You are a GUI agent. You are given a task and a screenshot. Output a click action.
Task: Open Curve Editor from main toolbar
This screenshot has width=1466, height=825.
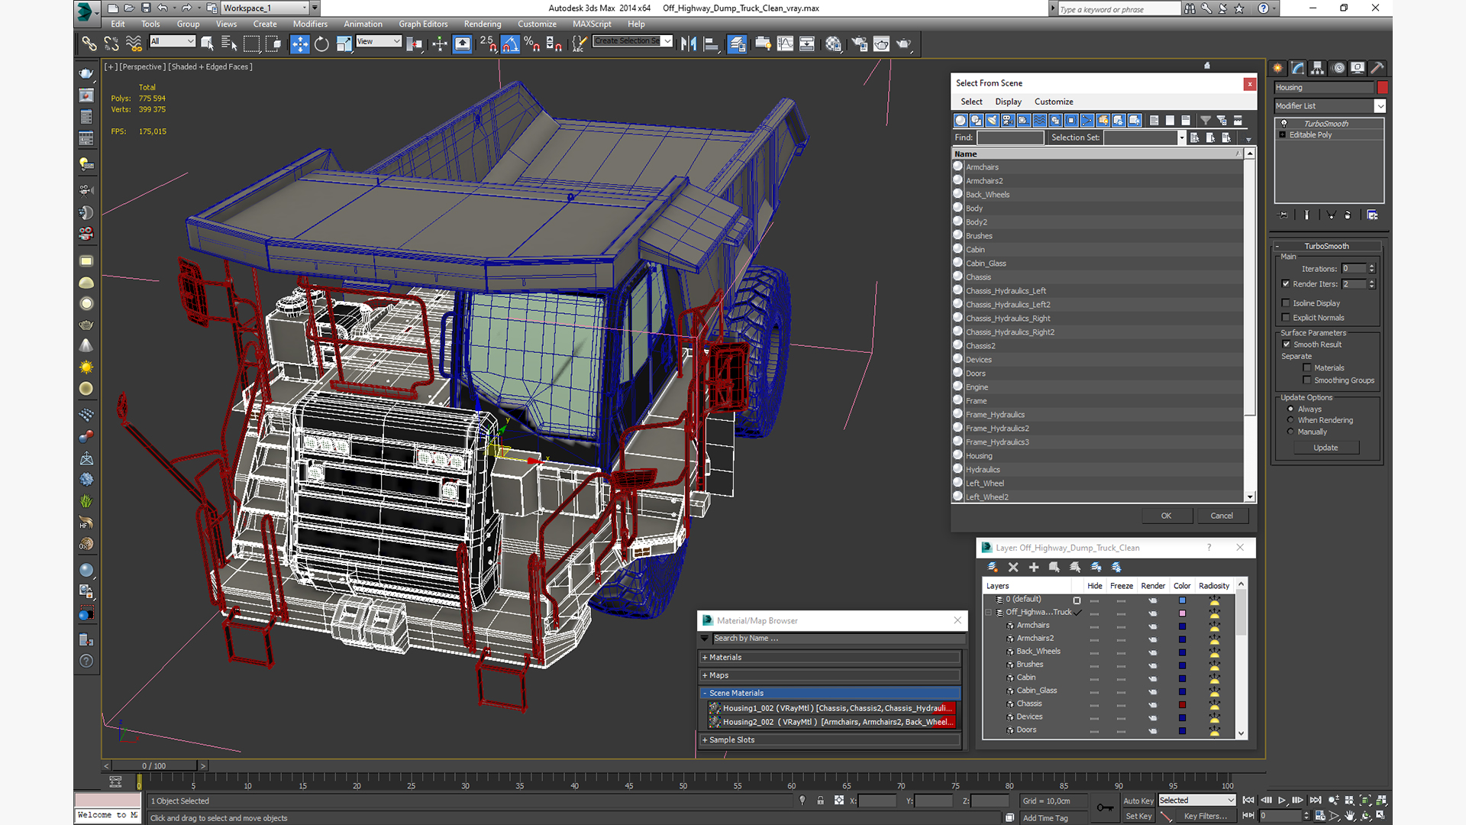785,44
